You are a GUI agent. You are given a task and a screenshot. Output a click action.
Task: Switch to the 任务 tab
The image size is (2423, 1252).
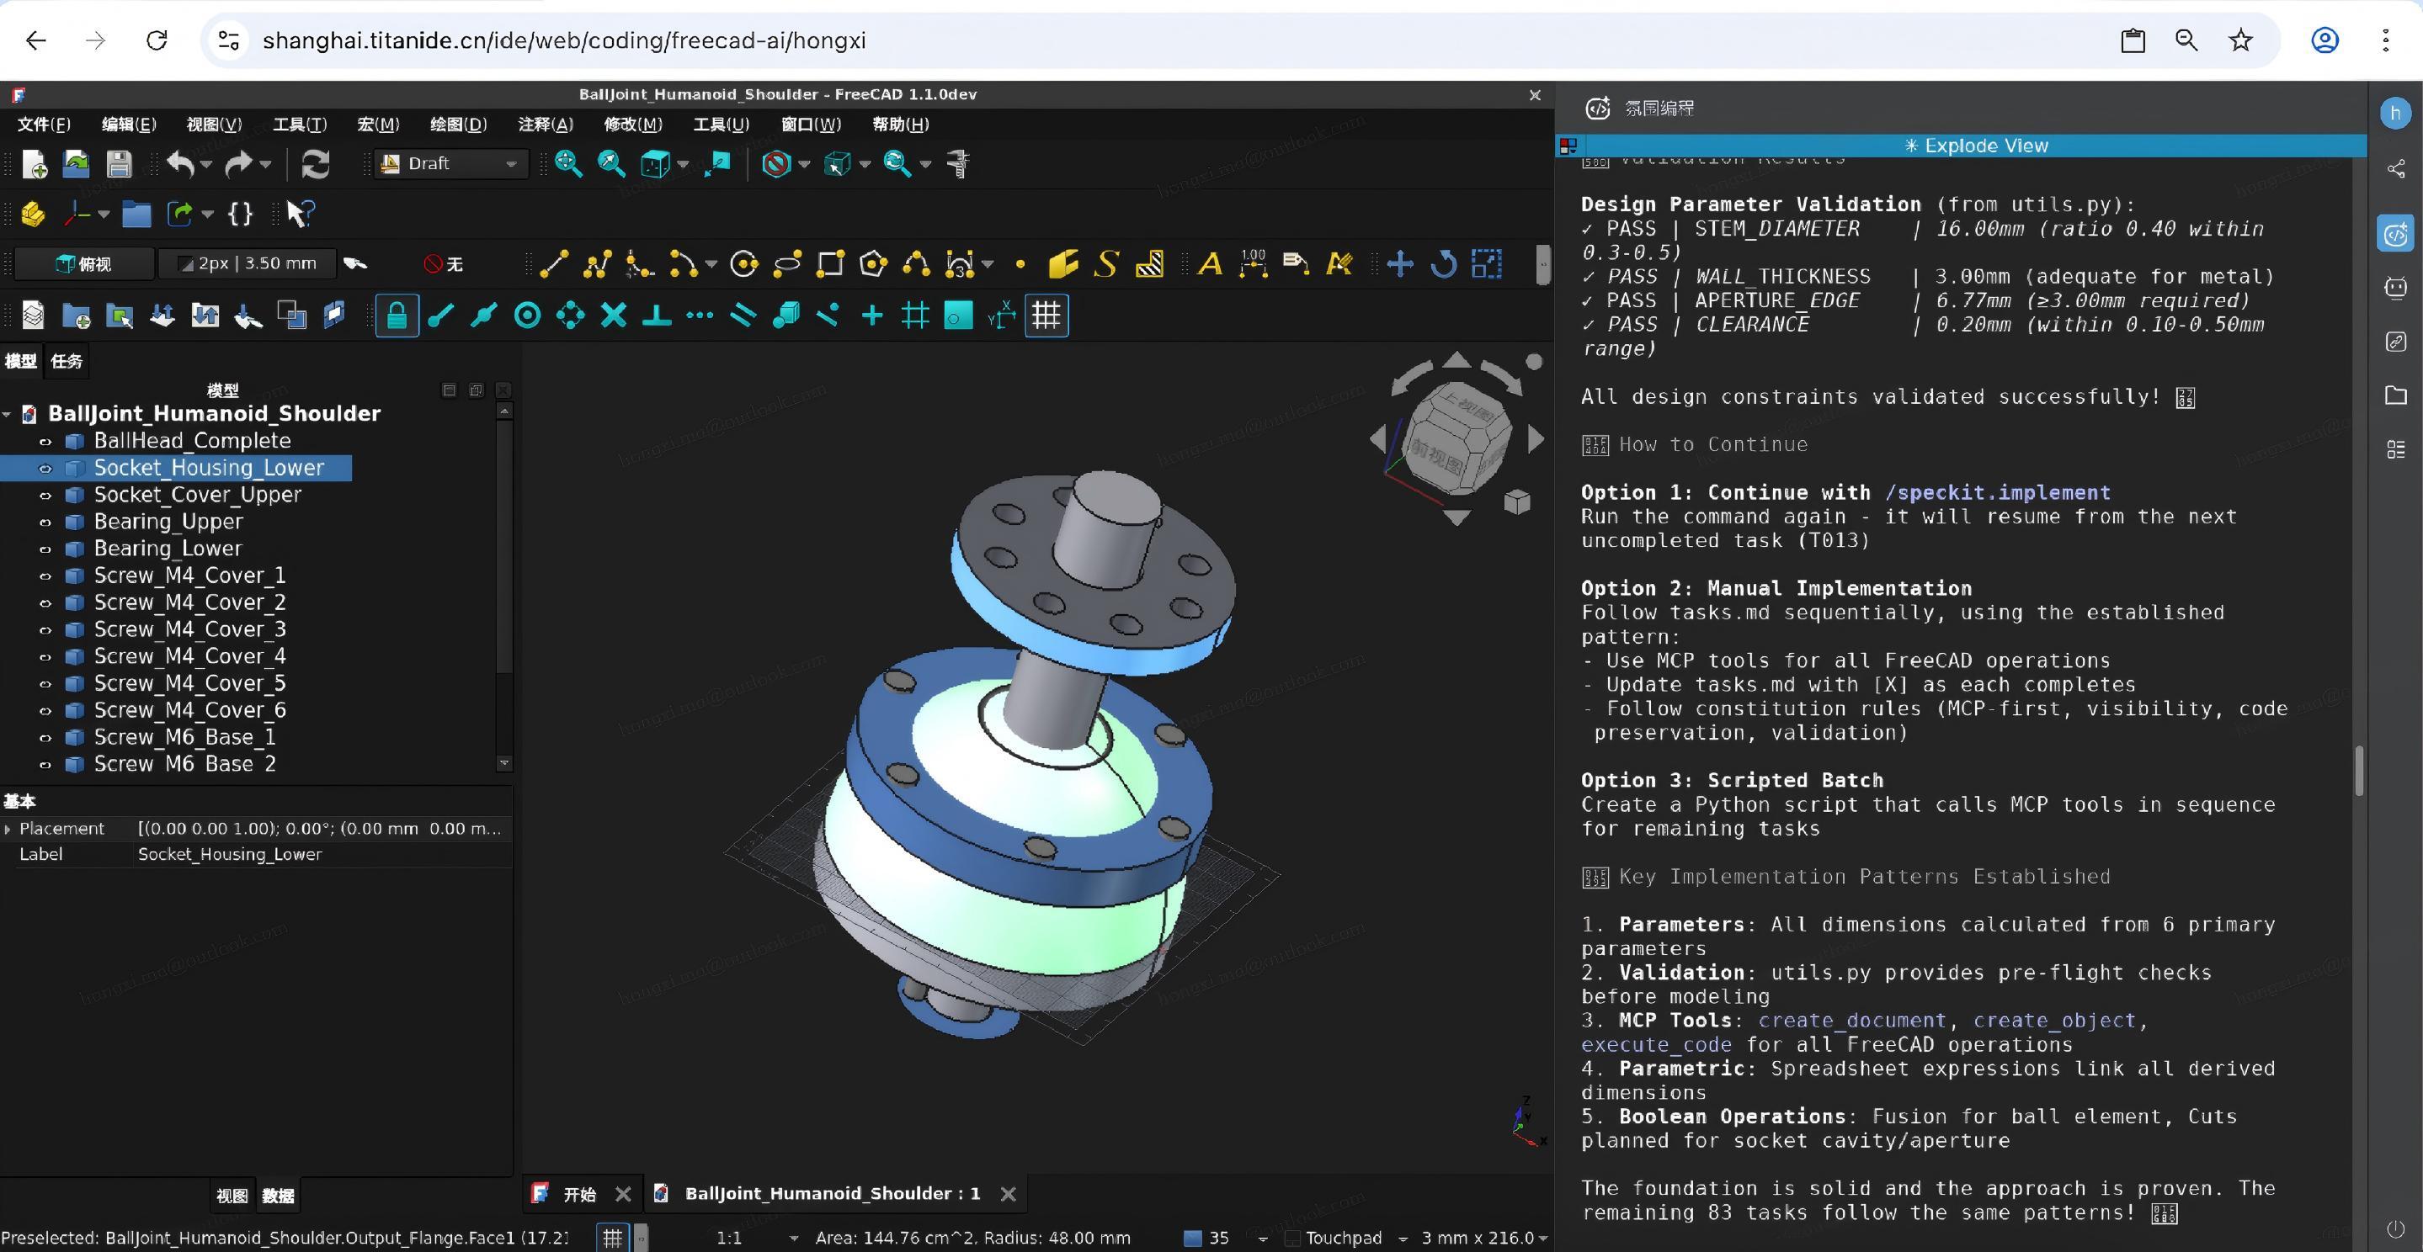pos(65,361)
